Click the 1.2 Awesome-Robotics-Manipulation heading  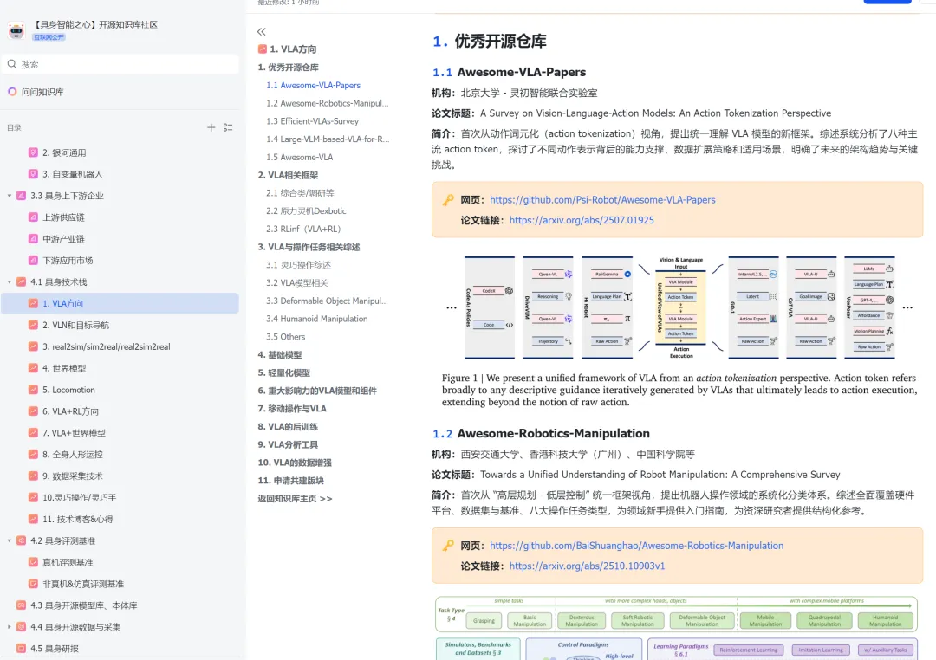coord(541,433)
